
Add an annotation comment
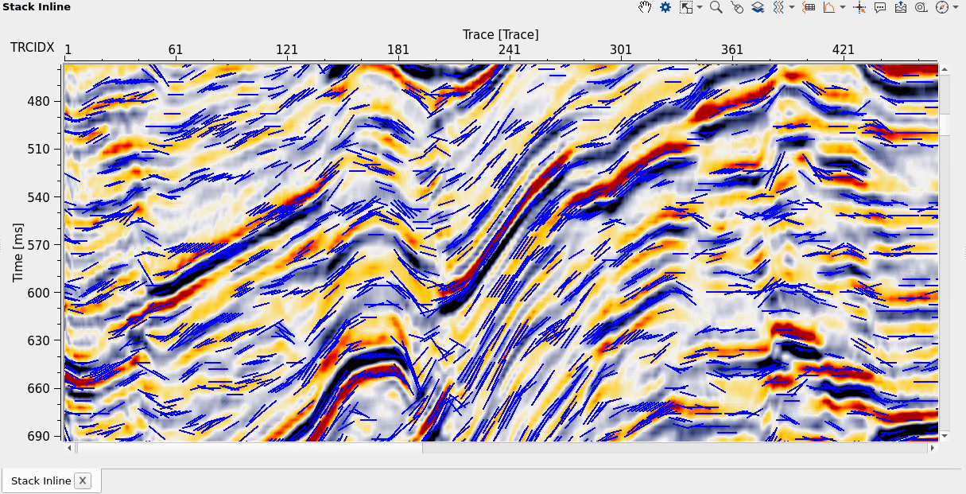pyautogui.click(x=880, y=8)
